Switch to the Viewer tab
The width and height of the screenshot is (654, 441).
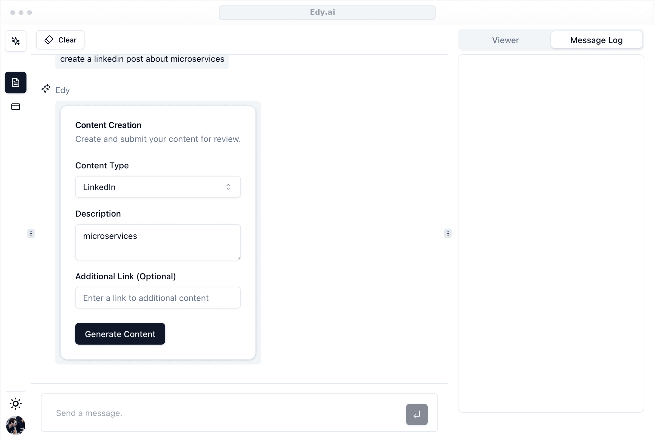click(505, 40)
